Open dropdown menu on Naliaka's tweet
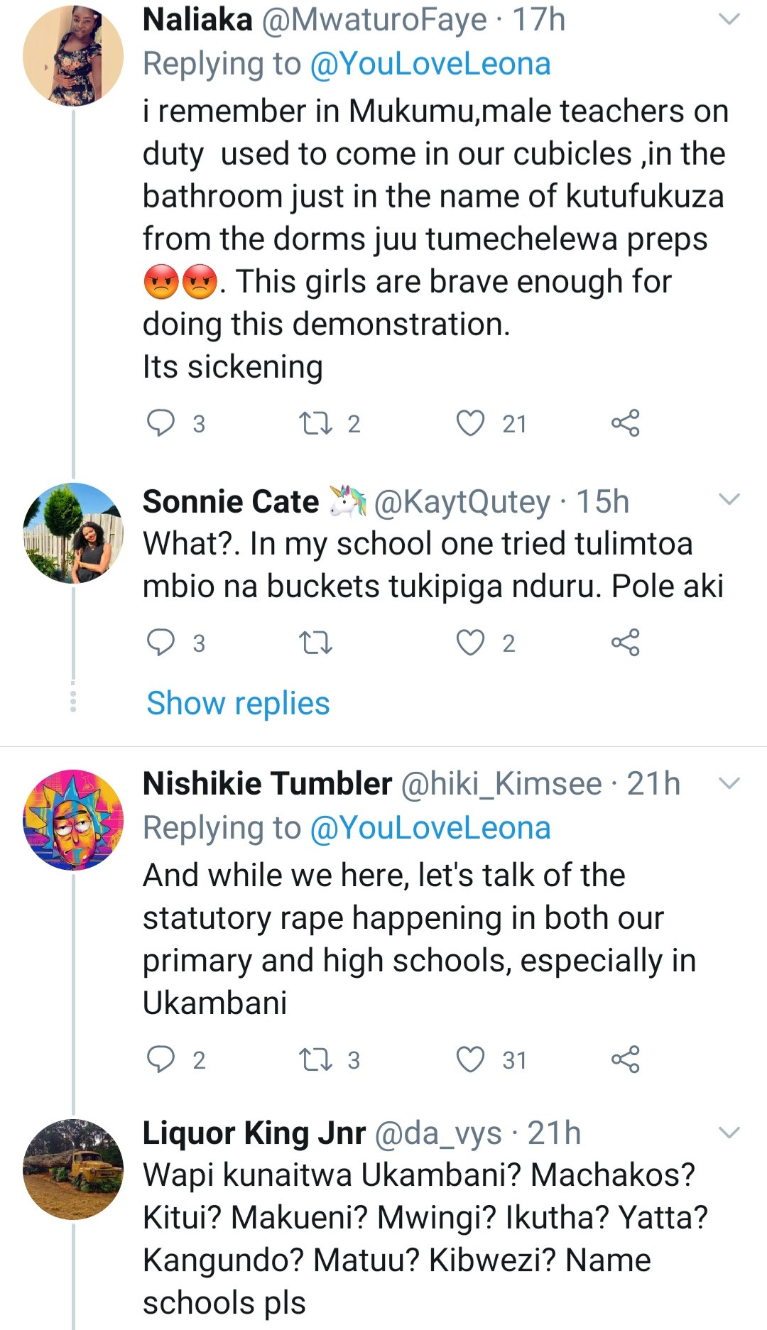 tap(729, 20)
